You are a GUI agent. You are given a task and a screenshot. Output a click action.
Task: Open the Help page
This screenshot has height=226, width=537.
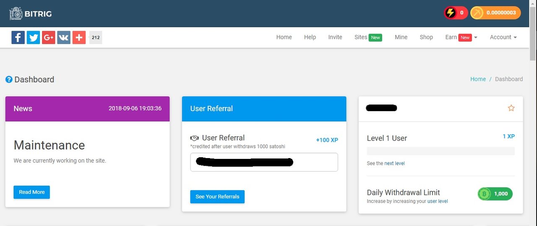310,37
